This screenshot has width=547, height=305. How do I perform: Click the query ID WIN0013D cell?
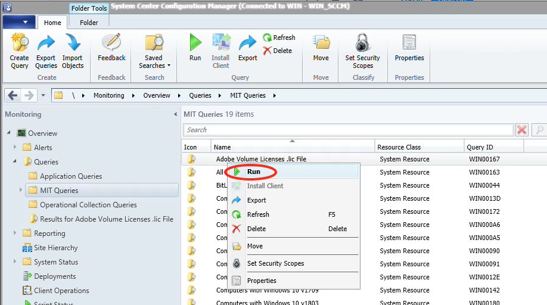(x=484, y=198)
